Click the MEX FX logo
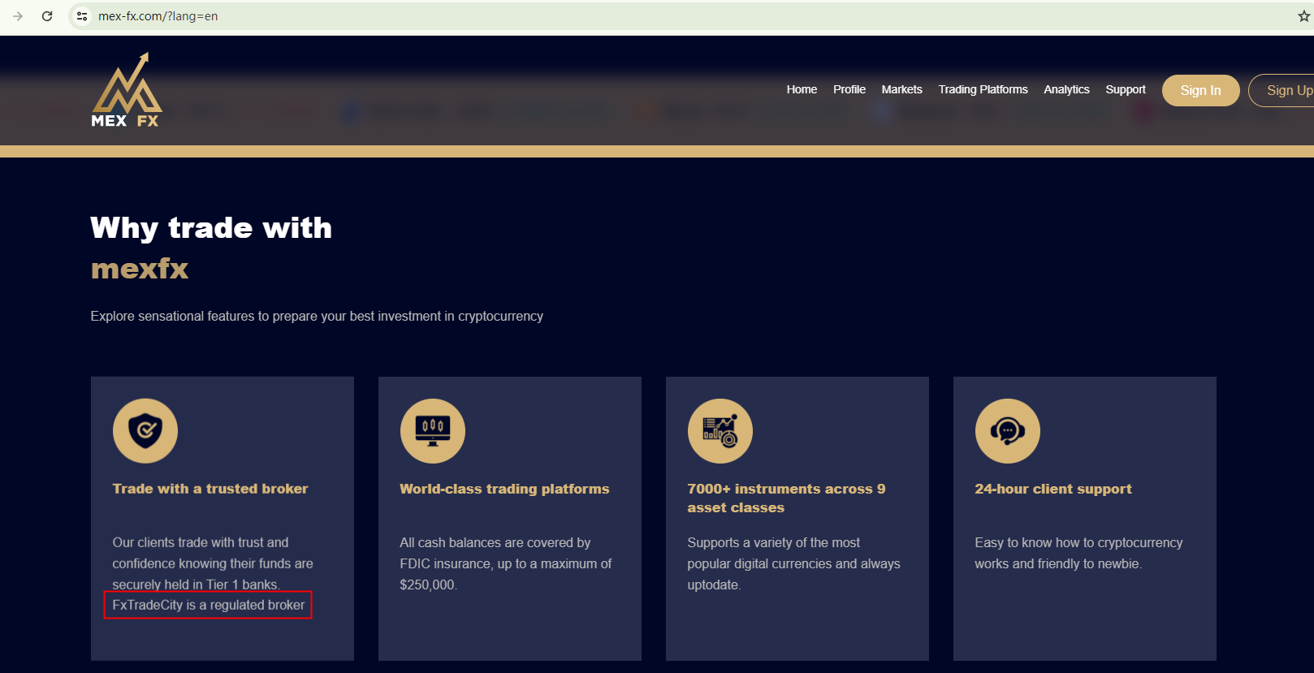 click(x=127, y=90)
